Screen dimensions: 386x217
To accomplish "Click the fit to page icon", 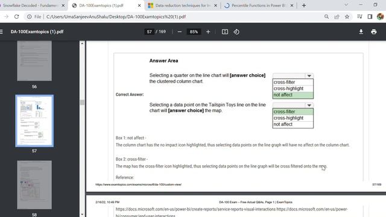I will tap(225, 32).
